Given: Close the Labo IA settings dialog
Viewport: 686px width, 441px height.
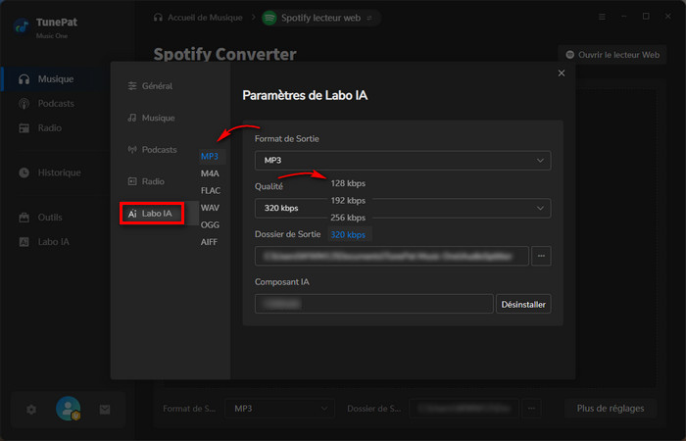Looking at the screenshot, I should click(x=562, y=73).
